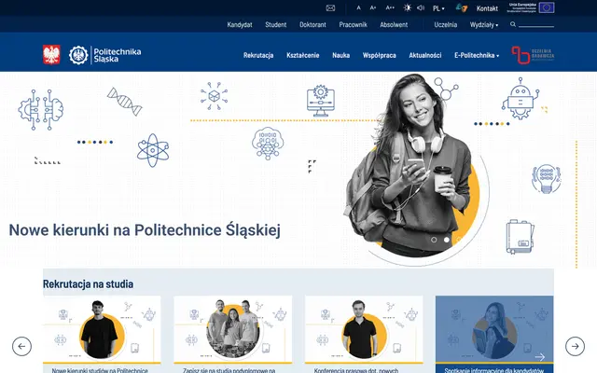Click the previous carousel arrow button
The height and width of the screenshot is (373, 597).
coord(21,346)
